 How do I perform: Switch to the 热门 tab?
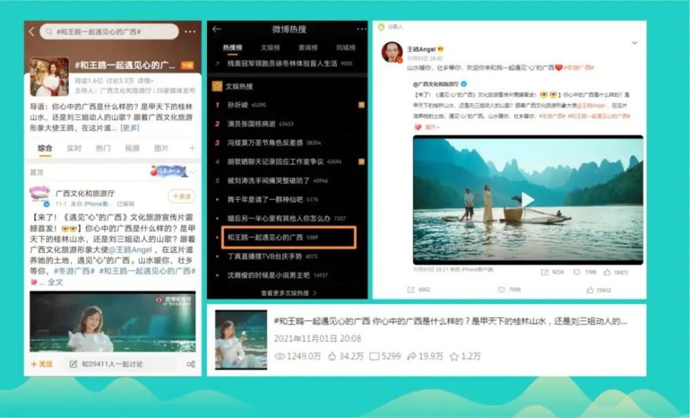coord(103,149)
